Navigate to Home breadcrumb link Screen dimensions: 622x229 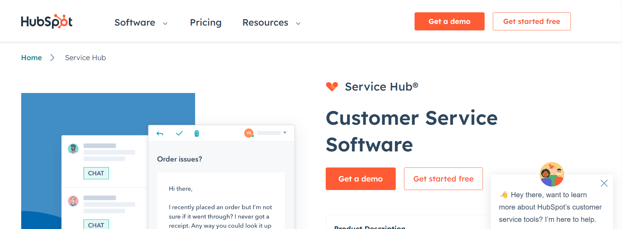click(x=31, y=58)
